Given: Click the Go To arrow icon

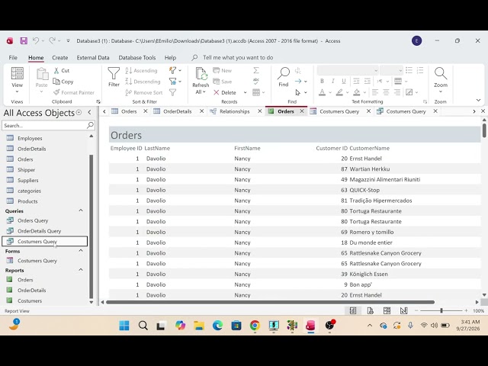Looking at the screenshot, I should pyautogui.click(x=298, y=82).
